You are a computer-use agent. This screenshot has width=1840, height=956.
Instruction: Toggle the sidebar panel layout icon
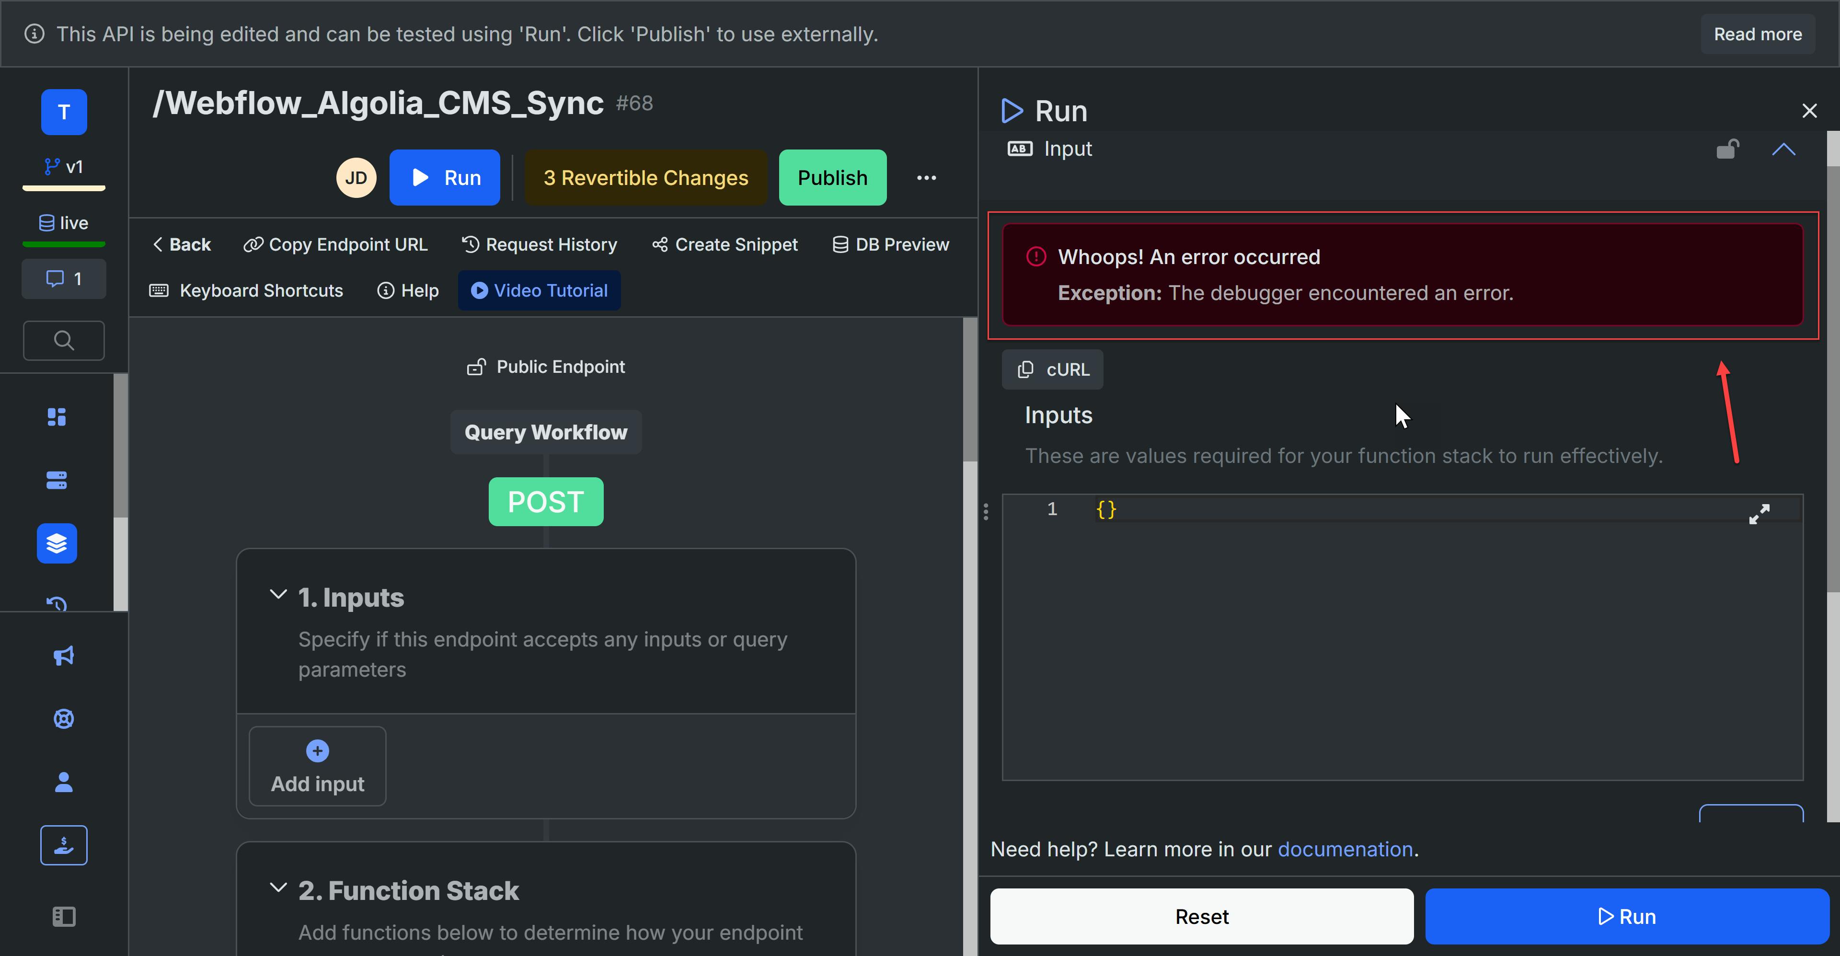pyautogui.click(x=64, y=917)
